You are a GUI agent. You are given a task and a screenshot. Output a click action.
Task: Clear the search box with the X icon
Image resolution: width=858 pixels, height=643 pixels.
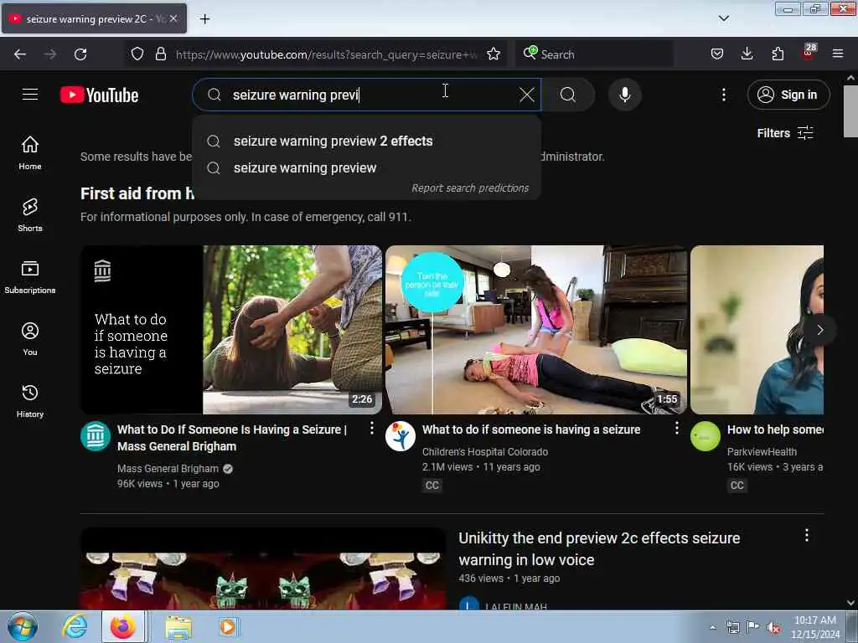pyautogui.click(x=526, y=95)
